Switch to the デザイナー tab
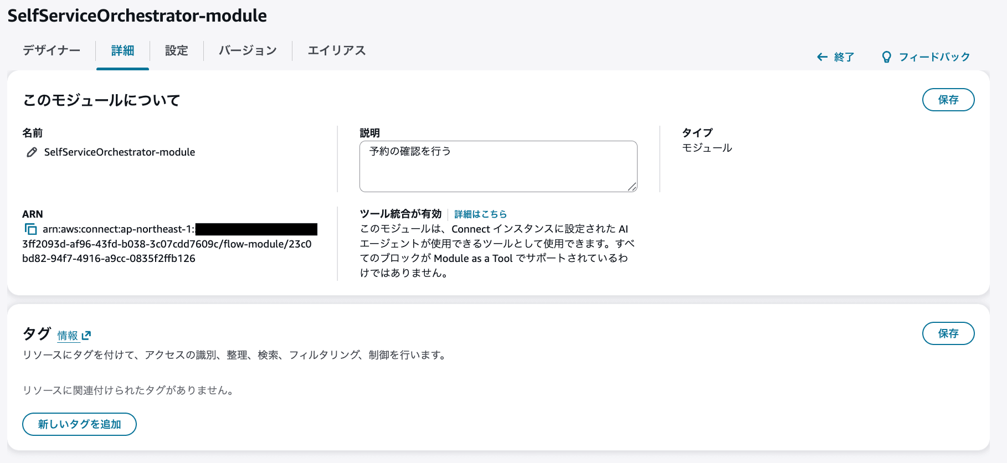The height and width of the screenshot is (463, 1007). pyautogui.click(x=52, y=50)
